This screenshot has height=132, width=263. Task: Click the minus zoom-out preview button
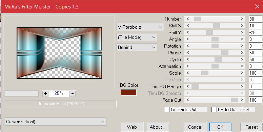point(72,94)
